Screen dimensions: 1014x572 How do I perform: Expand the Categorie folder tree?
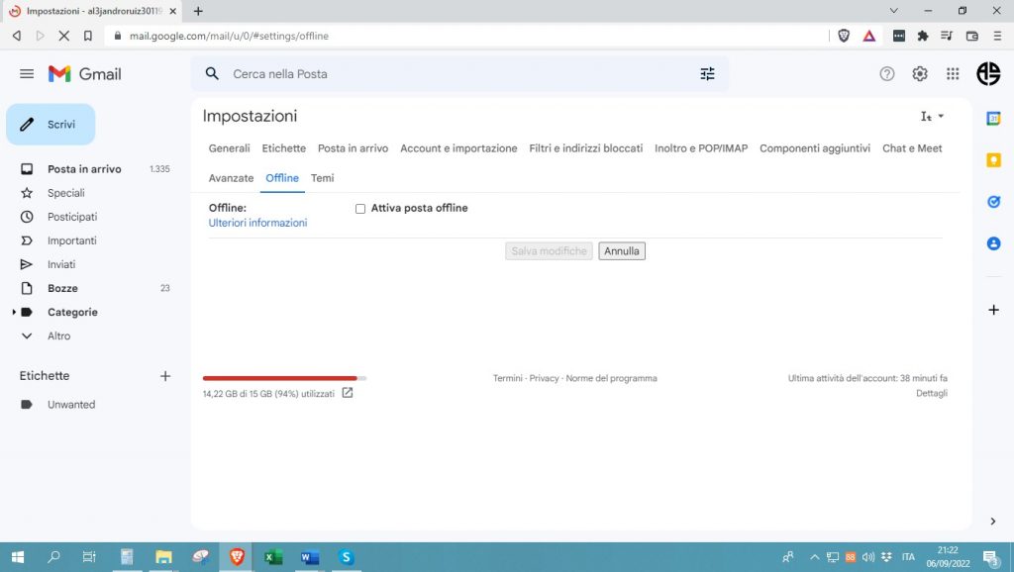click(x=14, y=313)
